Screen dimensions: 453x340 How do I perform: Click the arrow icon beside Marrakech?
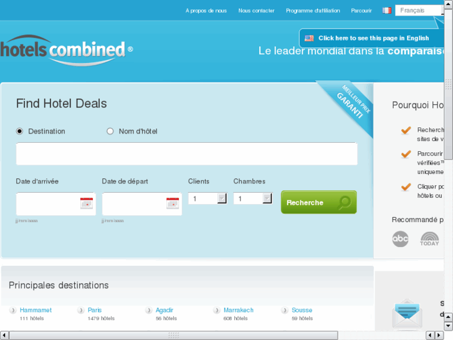(x=216, y=311)
